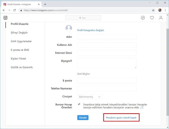Expand the Cinsiyet dropdown
The height and width of the screenshot is (129, 169).
pos(90,97)
